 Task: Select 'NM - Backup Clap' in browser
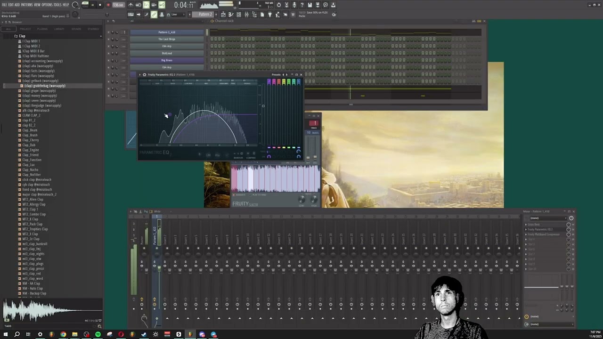pyautogui.click(x=34, y=293)
